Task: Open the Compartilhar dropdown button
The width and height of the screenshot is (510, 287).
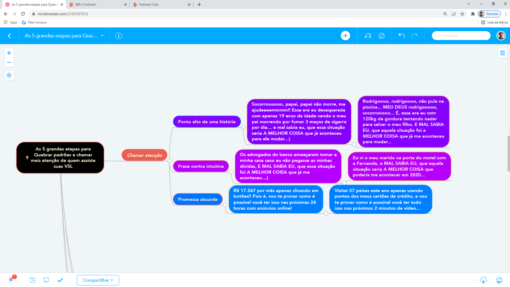Action: 98,280
